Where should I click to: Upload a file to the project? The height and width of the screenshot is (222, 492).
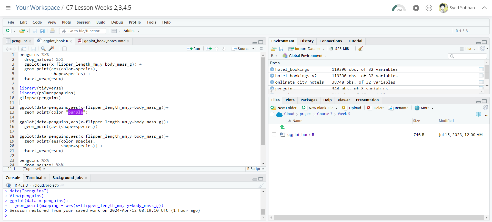(352, 108)
